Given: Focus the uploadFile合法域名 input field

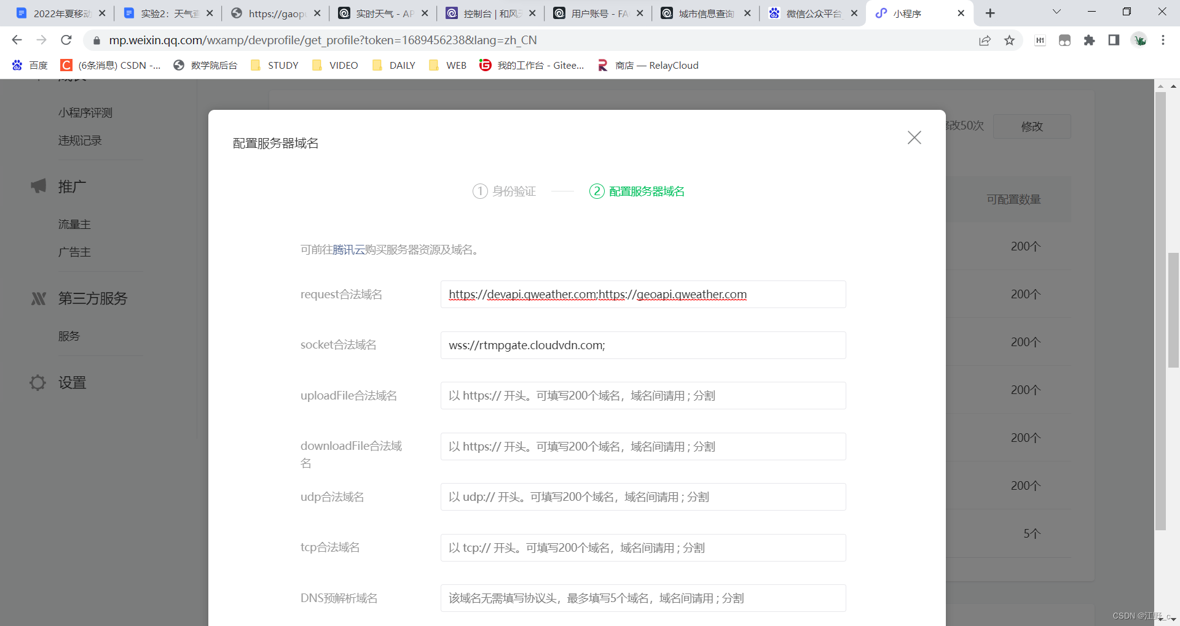Looking at the screenshot, I should (x=643, y=396).
